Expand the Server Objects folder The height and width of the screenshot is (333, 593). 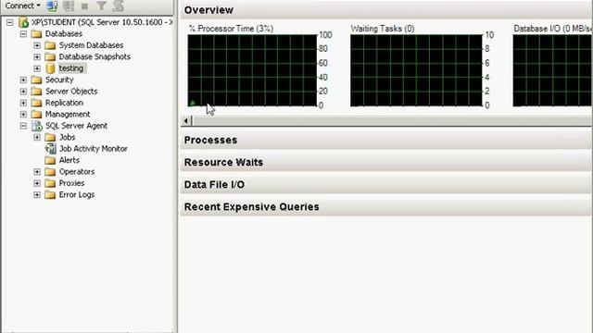[x=23, y=92]
